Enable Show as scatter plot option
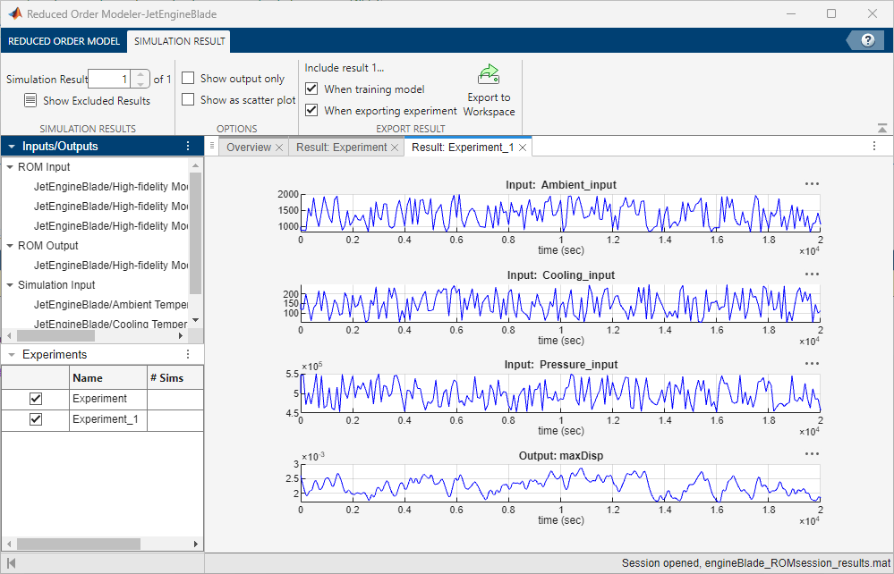Viewport: 894px width, 574px height. click(x=187, y=99)
